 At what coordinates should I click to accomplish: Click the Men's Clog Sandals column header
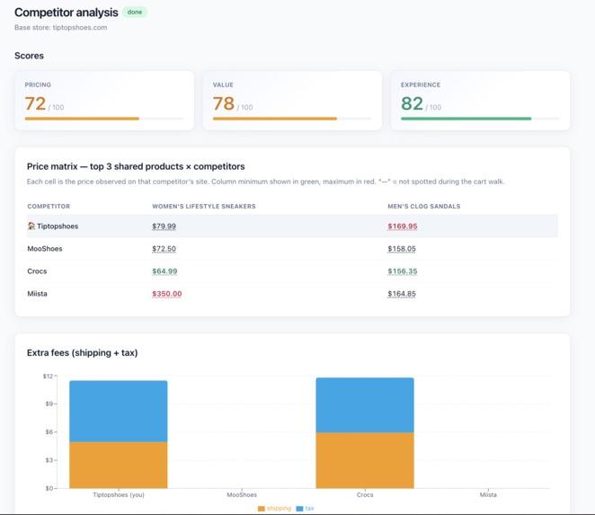424,206
